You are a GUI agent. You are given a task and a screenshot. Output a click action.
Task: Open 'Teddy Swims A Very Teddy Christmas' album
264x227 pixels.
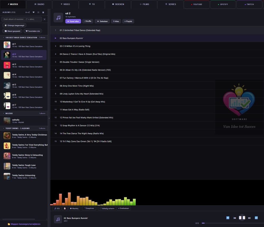[24, 136]
